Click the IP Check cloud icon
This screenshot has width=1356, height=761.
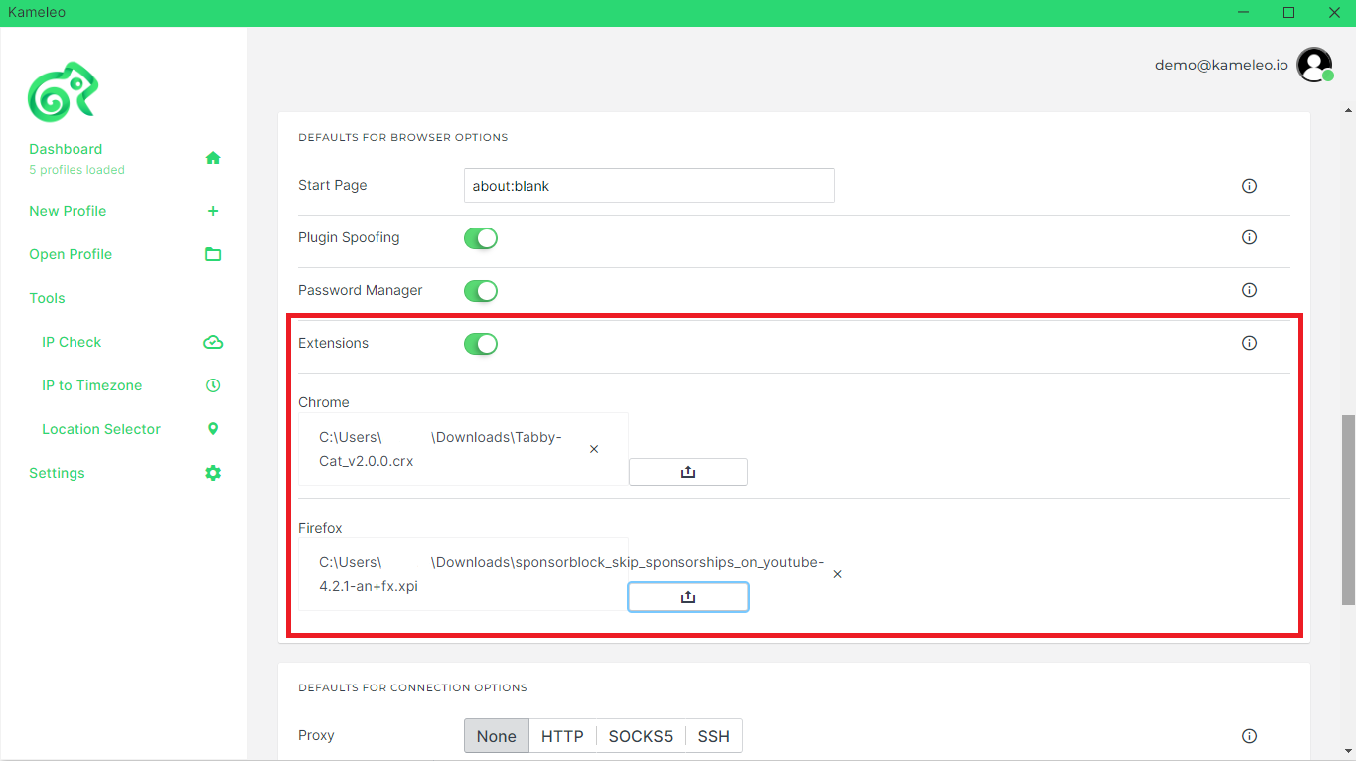[213, 342]
